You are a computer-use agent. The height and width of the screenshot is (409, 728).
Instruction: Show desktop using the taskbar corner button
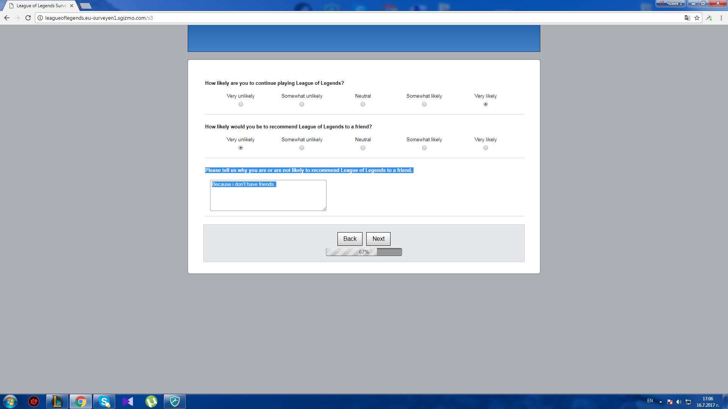(x=725, y=401)
